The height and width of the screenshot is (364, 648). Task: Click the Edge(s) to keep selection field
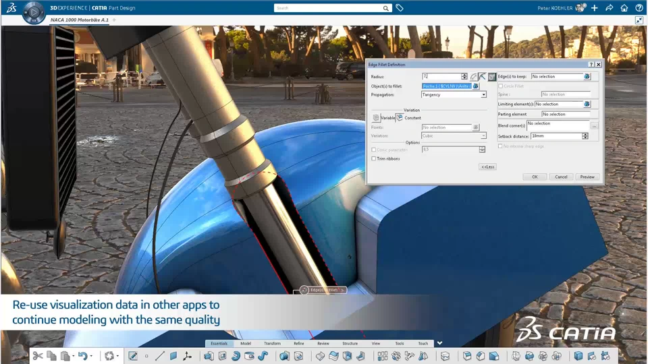point(557,76)
